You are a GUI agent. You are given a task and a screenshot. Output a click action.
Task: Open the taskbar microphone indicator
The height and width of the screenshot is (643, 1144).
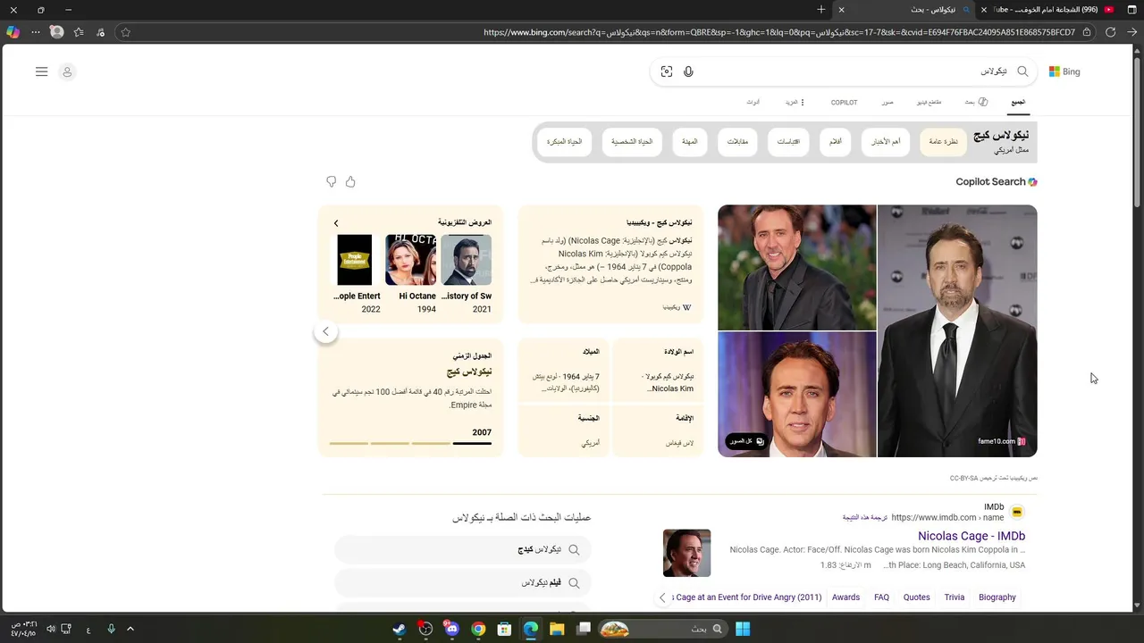coord(111,629)
